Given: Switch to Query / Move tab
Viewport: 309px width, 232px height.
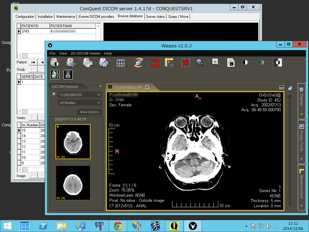Looking at the screenshot, I should (178, 17).
